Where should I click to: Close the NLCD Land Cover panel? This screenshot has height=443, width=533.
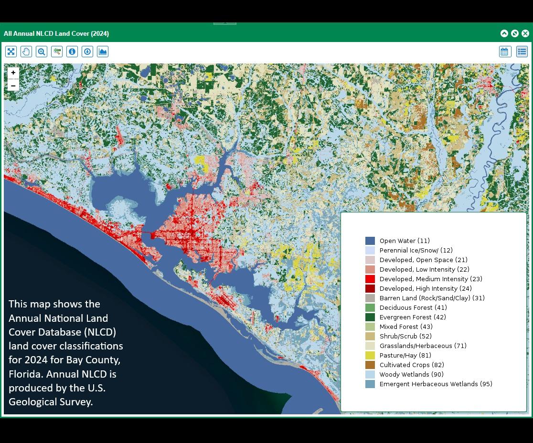pyautogui.click(x=525, y=33)
